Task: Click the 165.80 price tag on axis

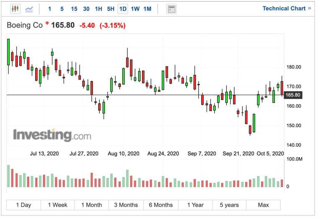Action: point(293,95)
